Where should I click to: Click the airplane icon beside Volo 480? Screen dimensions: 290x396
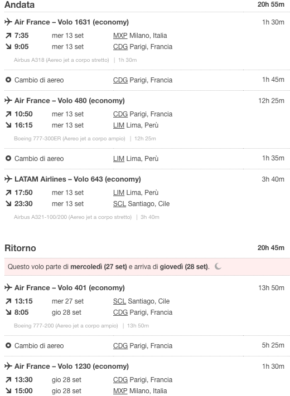point(8,100)
